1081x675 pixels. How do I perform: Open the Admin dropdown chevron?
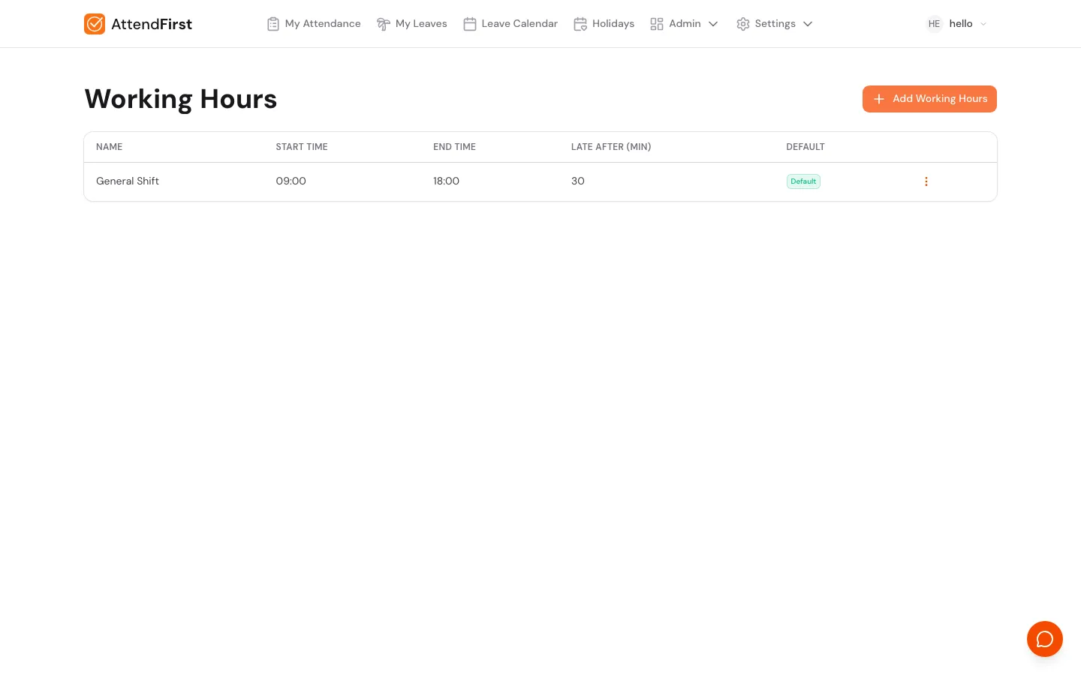[x=713, y=24]
